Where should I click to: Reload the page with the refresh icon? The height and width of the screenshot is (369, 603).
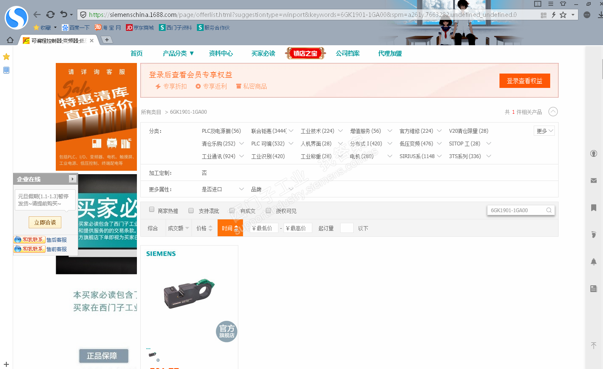[x=50, y=15]
